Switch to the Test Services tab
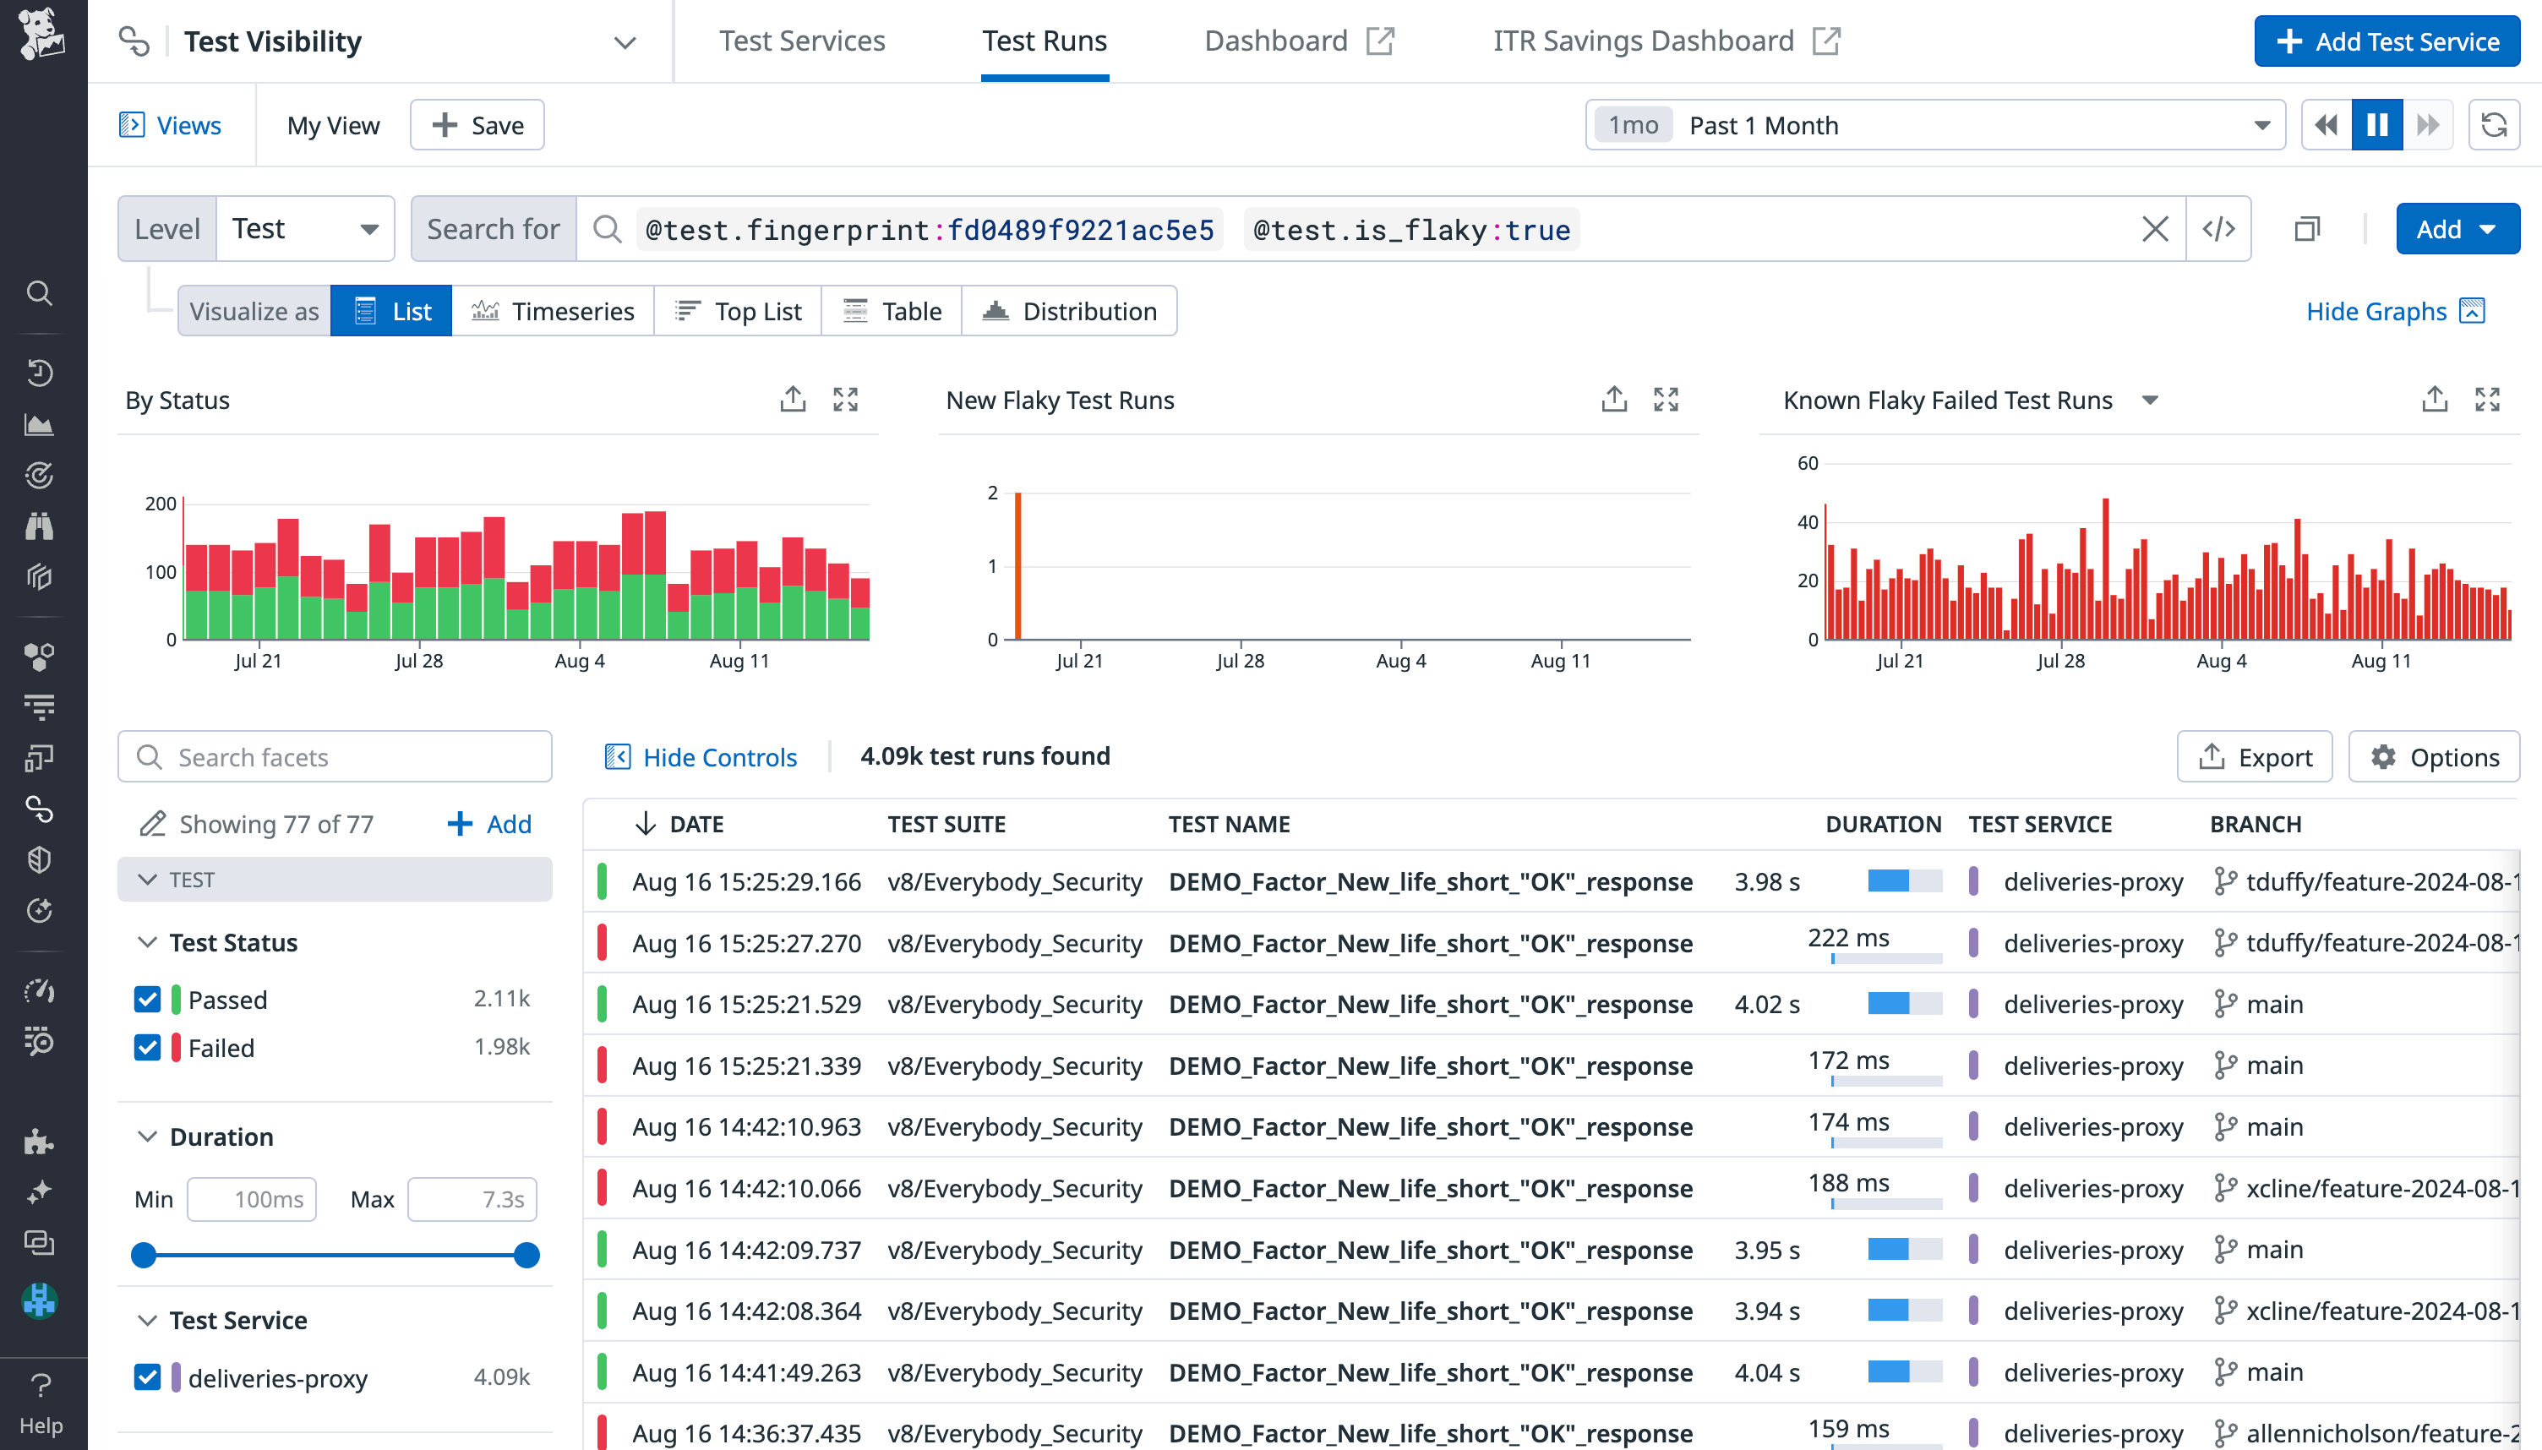This screenshot has height=1450, width=2542. 801,41
